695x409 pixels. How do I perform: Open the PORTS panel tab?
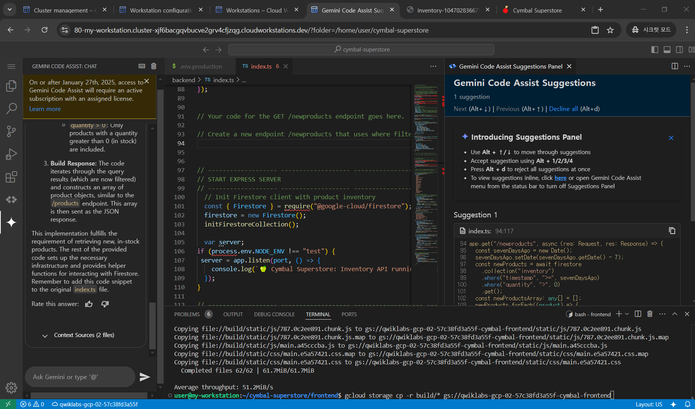[x=349, y=314]
